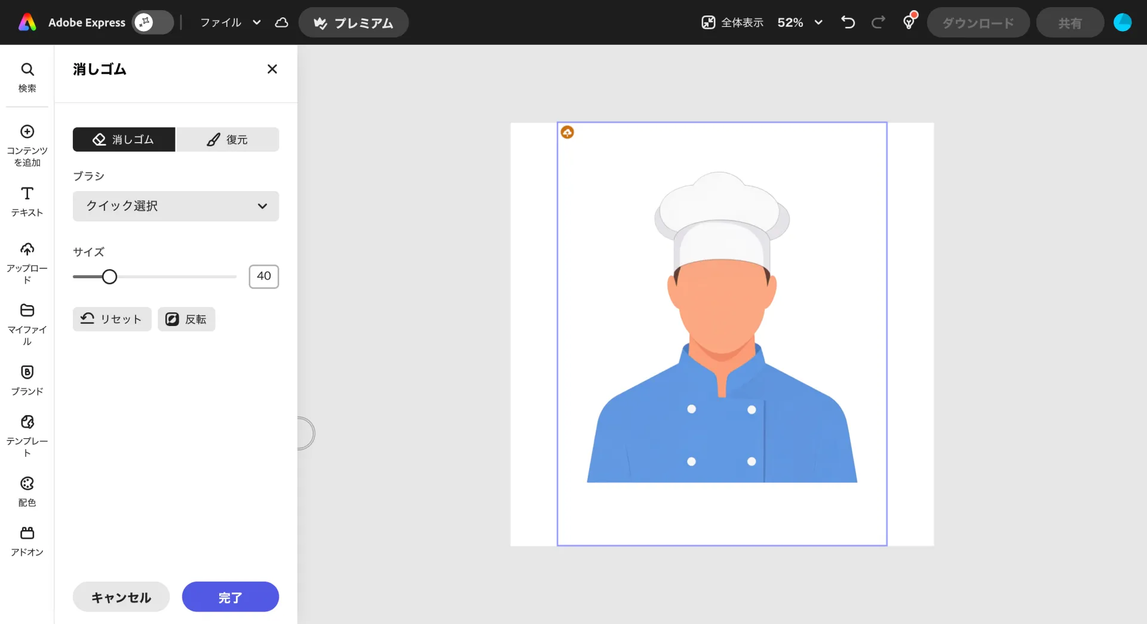Click the brush size input field showing 40

tap(263, 276)
